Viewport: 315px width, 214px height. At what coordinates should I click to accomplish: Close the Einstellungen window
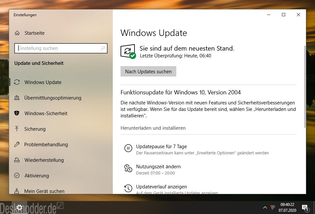tap(298, 15)
